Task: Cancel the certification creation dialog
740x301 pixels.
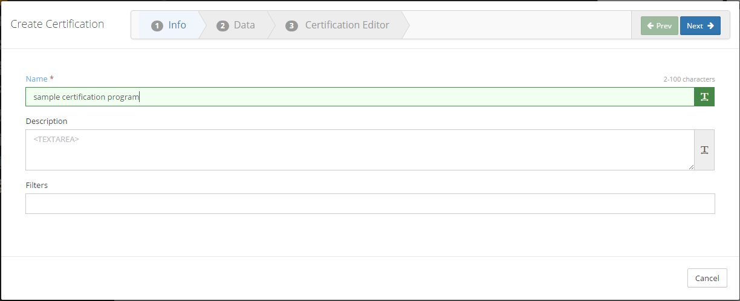Action: click(x=707, y=278)
